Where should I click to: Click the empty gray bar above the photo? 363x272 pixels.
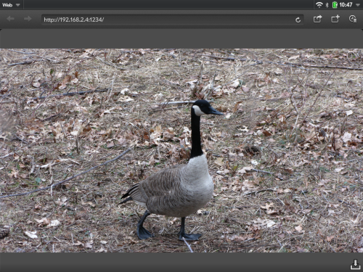[181, 38]
